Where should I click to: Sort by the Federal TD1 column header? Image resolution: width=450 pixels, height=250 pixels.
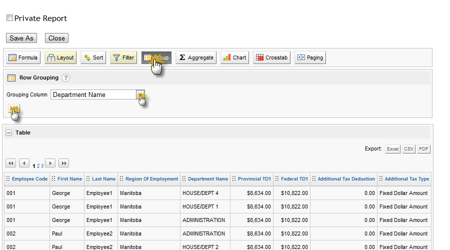[x=294, y=179]
